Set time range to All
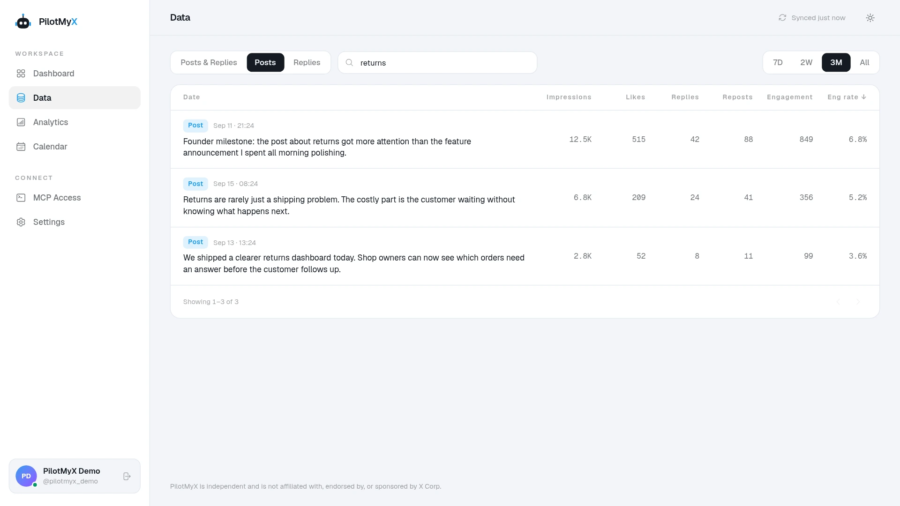This screenshot has width=900, height=506. pyautogui.click(x=864, y=62)
